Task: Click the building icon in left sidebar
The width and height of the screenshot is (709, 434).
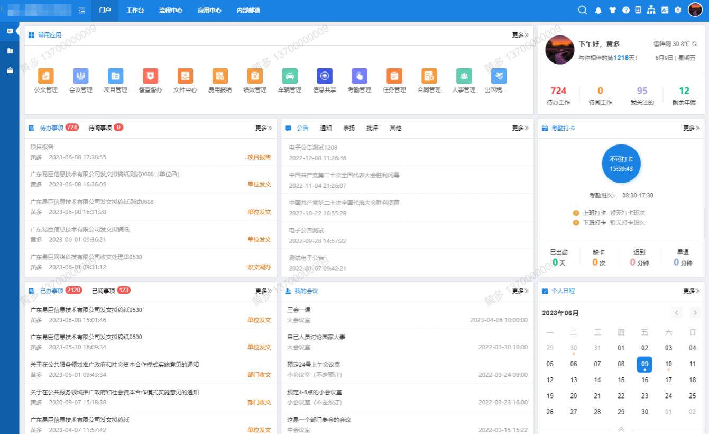Action: click(10, 51)
